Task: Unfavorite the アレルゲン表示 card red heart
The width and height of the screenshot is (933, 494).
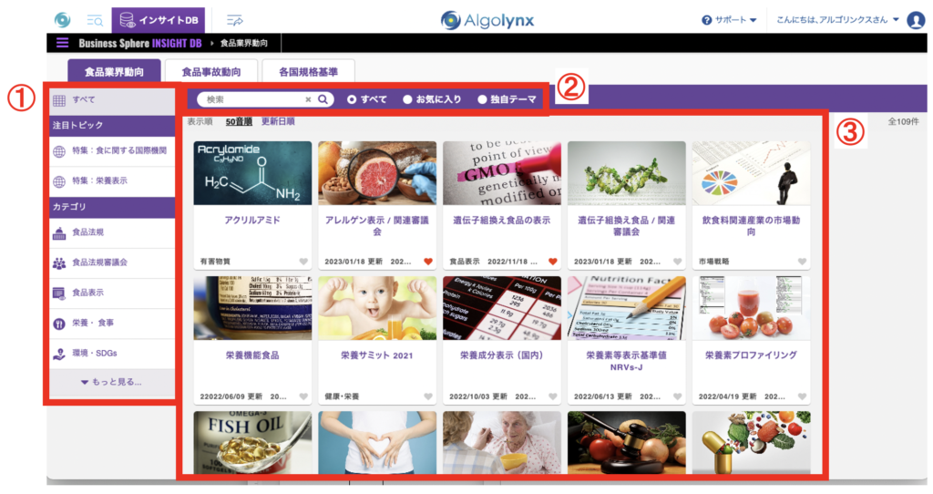Action: (428, 262)
